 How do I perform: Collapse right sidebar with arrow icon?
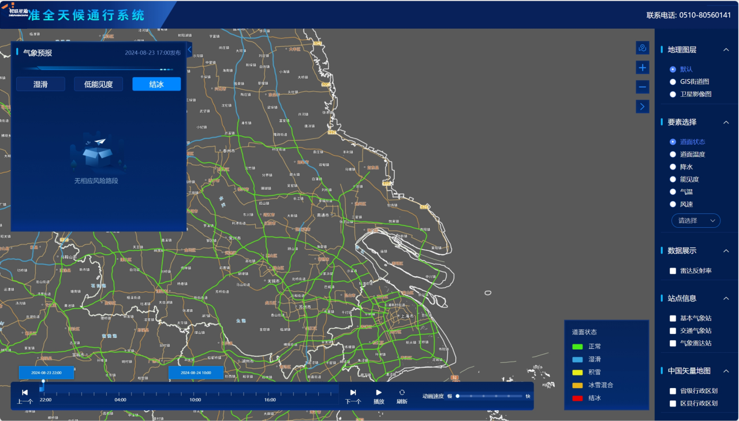643,107
